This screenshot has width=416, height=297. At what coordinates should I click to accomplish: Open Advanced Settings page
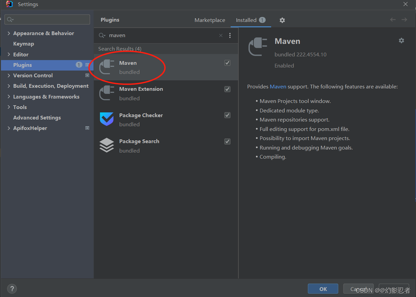click(37, 117)
